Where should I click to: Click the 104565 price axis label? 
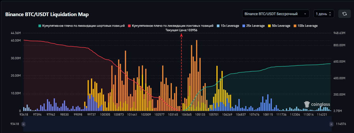[x=187, y=115]
